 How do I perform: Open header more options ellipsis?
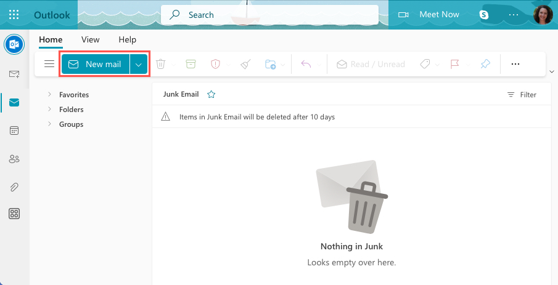(x=514, y=15)
